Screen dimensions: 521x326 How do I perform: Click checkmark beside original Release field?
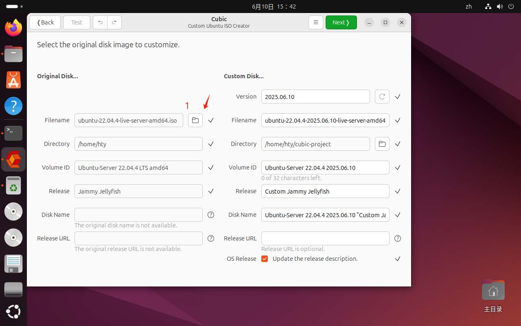pyautogui.click(x=211, y=191)
